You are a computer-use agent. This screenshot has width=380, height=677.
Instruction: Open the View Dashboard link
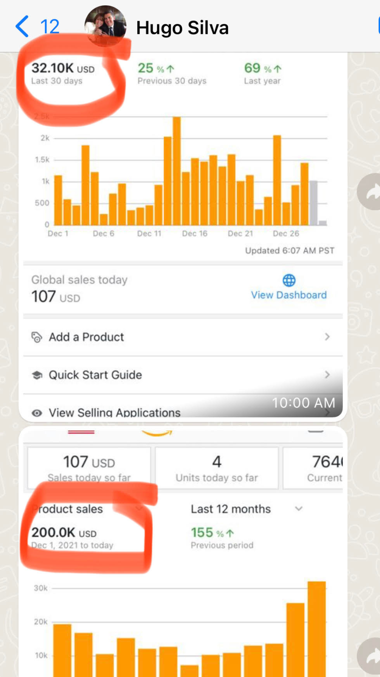pos(289,295)
